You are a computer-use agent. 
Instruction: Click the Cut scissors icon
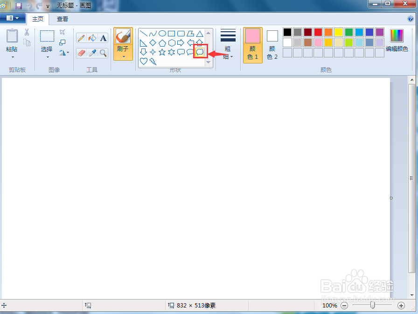(27, 32)
